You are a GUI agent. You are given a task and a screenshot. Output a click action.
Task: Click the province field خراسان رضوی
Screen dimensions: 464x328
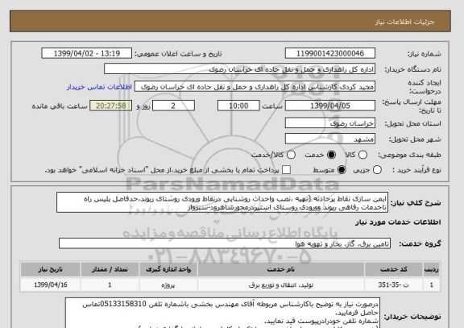pyautogui.click(x=330, y=123)
